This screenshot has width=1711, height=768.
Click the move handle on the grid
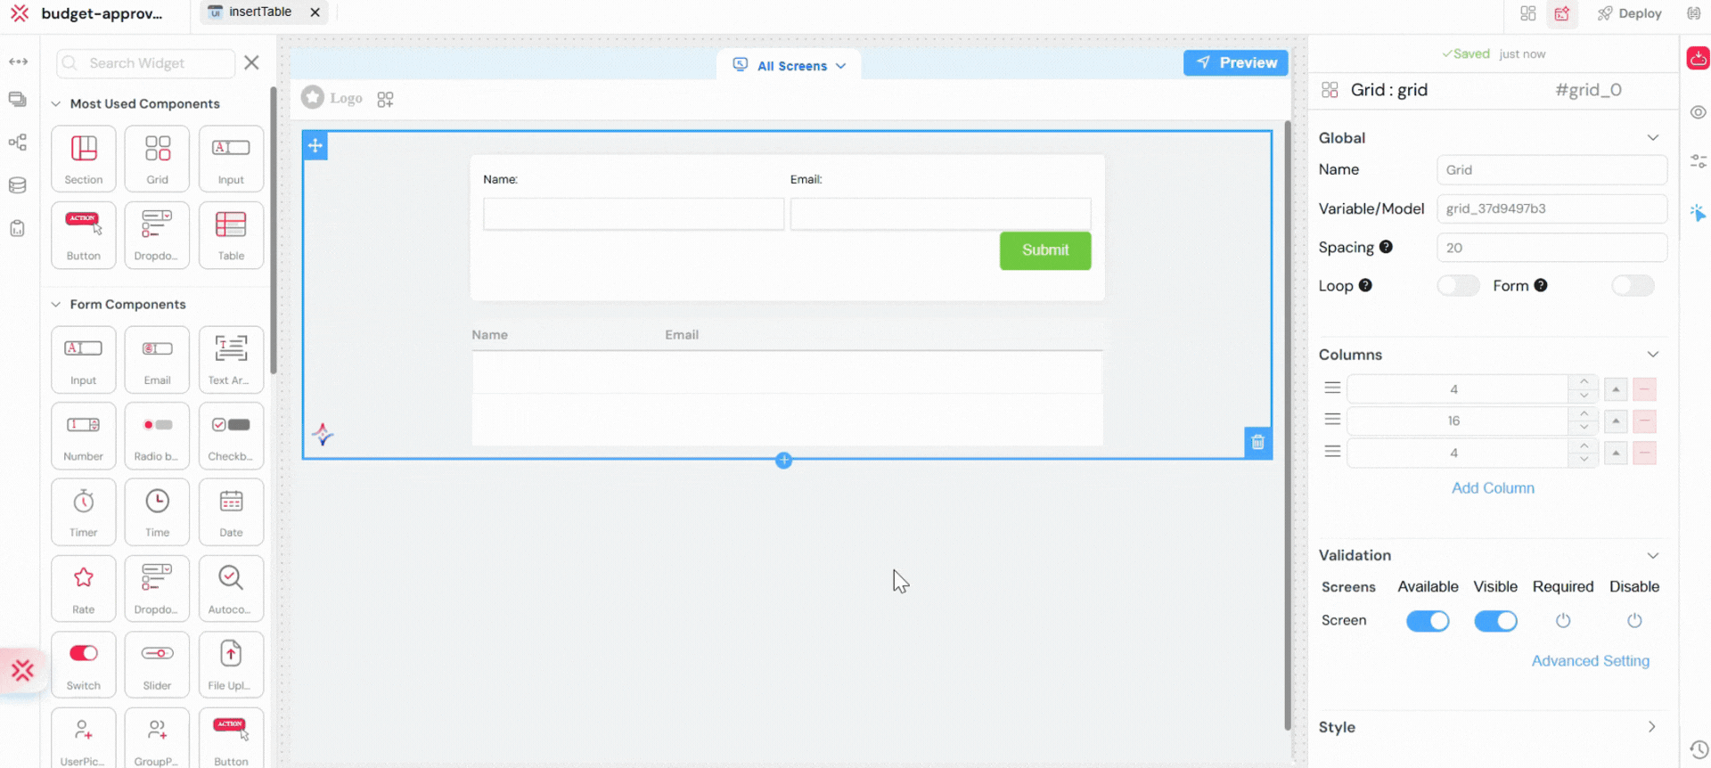[315, 146]
